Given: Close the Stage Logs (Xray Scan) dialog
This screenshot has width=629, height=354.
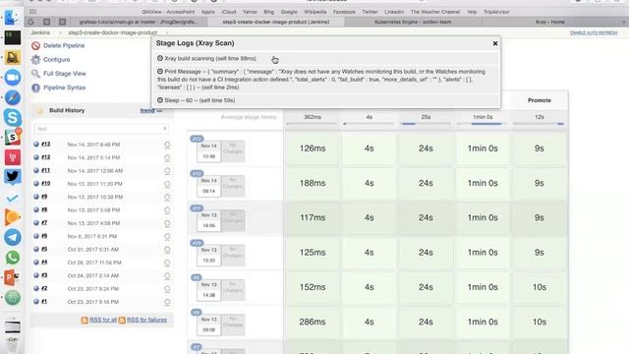Looking at the screenshot, I should click(495, 43).
